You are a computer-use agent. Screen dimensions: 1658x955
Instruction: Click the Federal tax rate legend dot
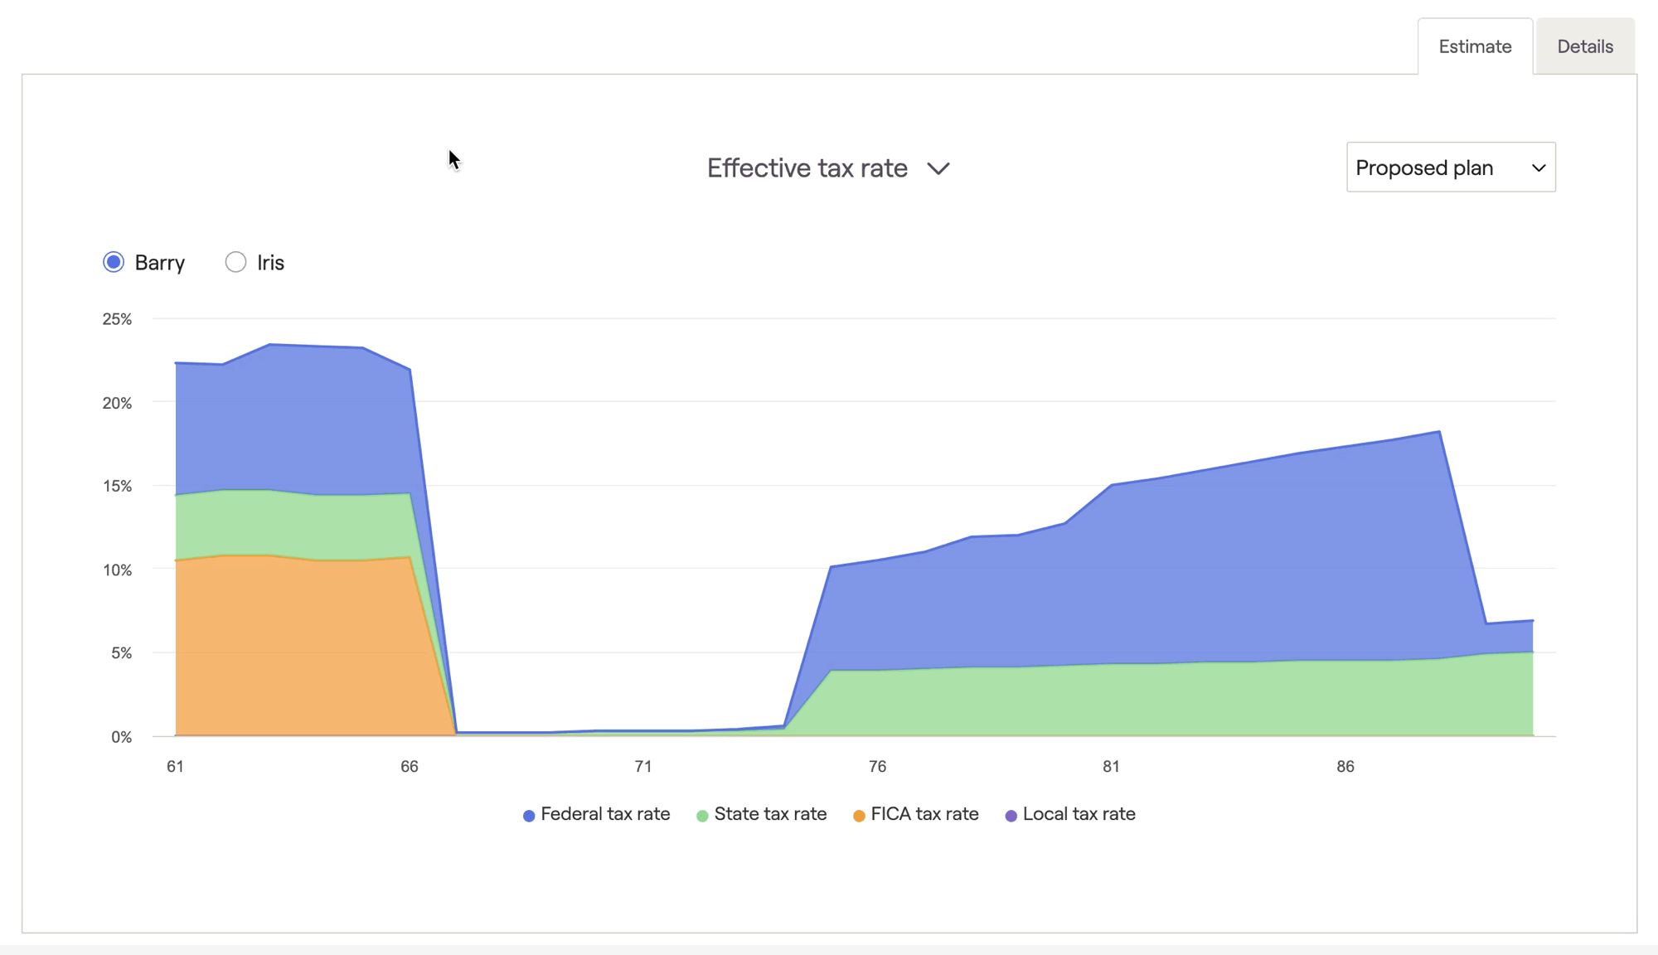coord(529,816)
